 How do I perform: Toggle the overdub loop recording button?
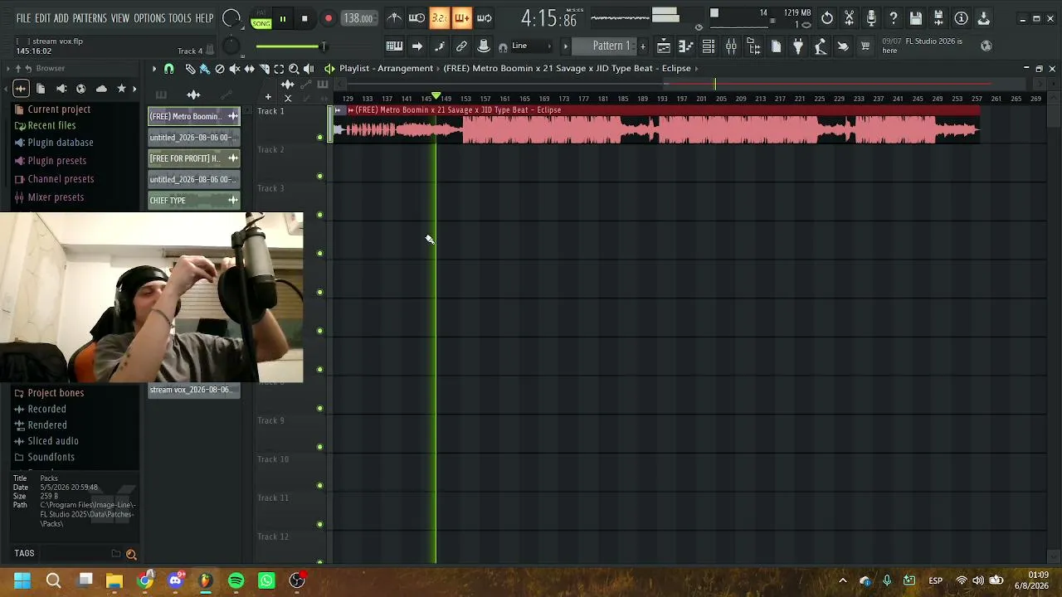[x=462, y=18]
